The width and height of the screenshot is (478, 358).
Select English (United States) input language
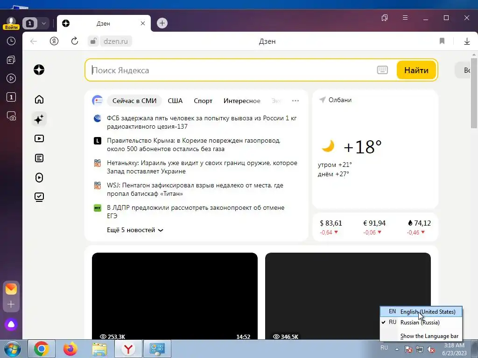pyautogui.click(x=422, y=312)
